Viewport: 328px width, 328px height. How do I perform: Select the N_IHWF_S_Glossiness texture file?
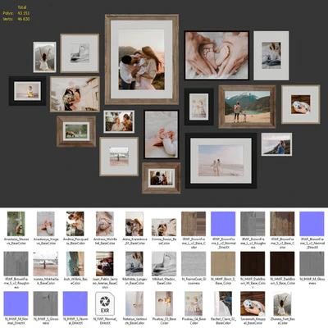tap(46, 303)
